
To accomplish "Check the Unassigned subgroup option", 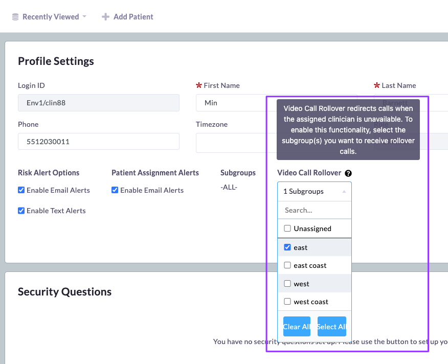I will 287,229.
